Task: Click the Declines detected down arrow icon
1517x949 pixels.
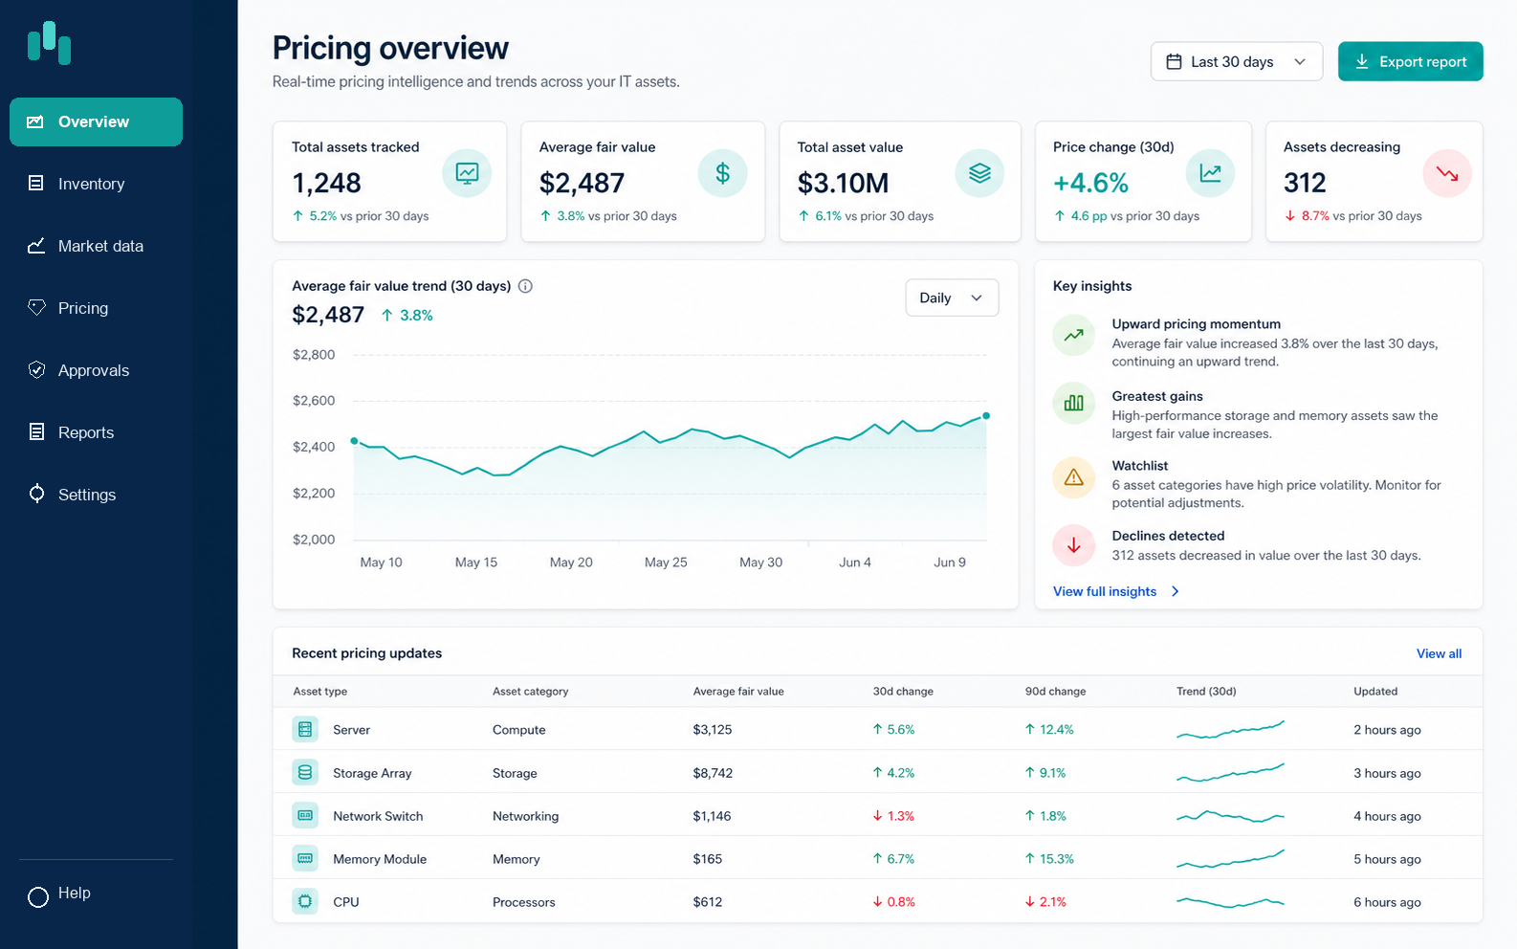Action: (1074, 545)
